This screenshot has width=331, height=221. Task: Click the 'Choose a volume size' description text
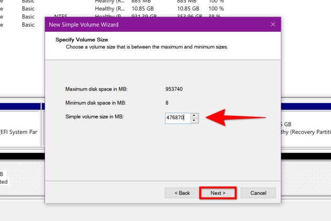coord(147,47)
